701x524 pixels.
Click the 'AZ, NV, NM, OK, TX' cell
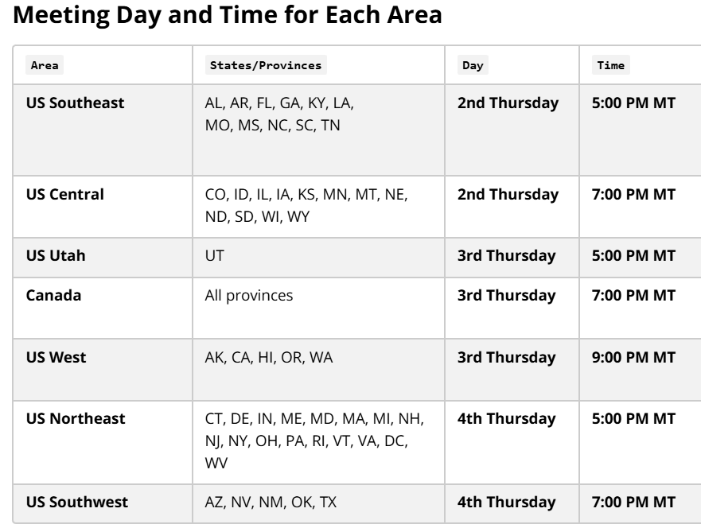click(x=318, y=503)
